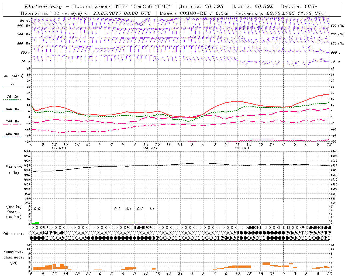This screenshot has height=276, width=345.
Task: Click the Осадки precipitation label
Action: 14,212
